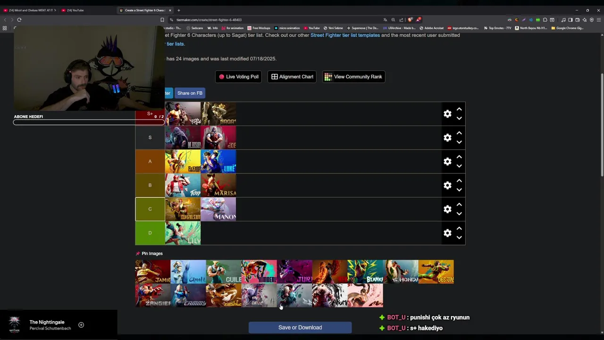Open settings gear for A tier row
The height and width of the screenshot is (340, 604).
click(x=447, y=161)
